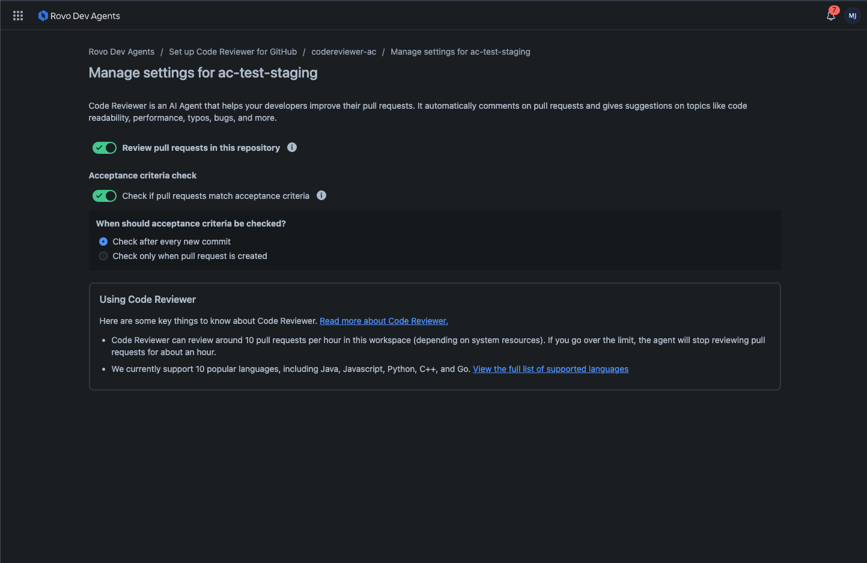Open the notifications bell icon
The height and width of the screenshot is (563, 867).
[x=830, y=16]
